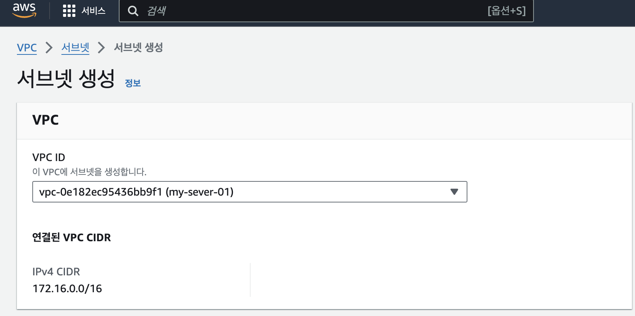Open the VPC ID selection dropdown
Viewport: 635px width, 316px height.
click(x=250, y=192)
